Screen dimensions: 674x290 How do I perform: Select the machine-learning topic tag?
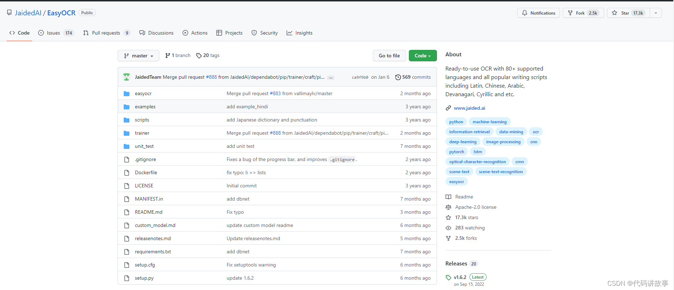pyautogui.click(x=489, y=122)
